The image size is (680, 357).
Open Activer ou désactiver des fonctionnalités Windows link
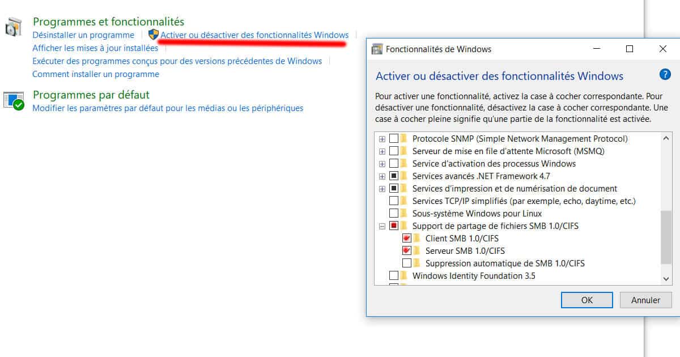254,35
